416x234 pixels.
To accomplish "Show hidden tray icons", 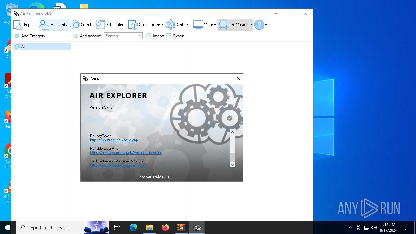I will 350,227.
